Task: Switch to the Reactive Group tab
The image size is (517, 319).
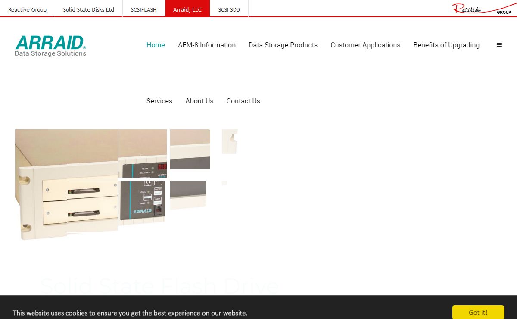Action: click(27, 9)
